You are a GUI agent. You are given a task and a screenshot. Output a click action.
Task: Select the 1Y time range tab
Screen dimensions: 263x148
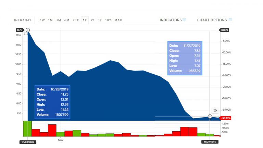click(85, 20)
